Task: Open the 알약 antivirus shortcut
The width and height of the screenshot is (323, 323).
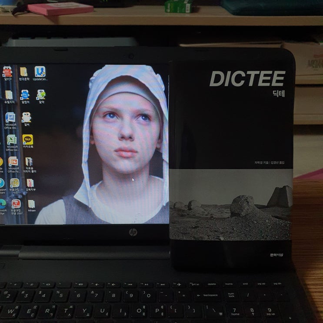Action: click(x=41, y=97)
